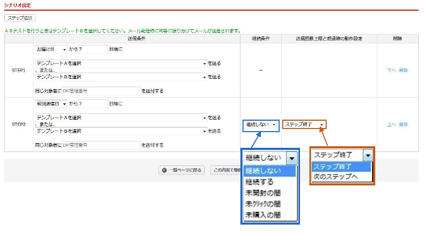Open the STEP2 前回送信日 dropdown
This screenshot has height=234, width=427.
[x=51, y=104]
